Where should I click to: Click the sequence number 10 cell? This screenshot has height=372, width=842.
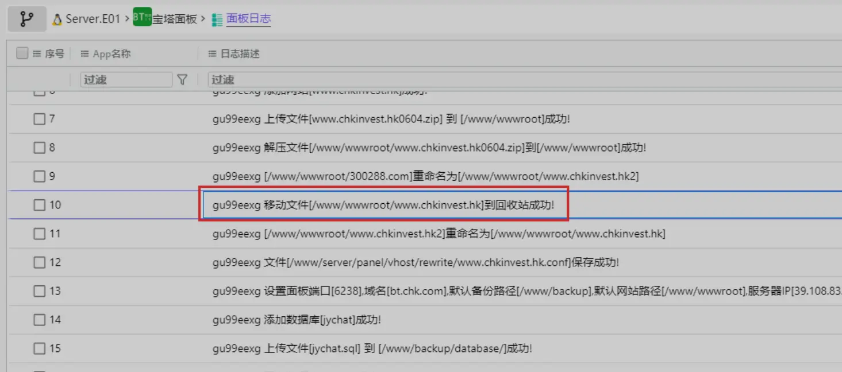(55, 205)
